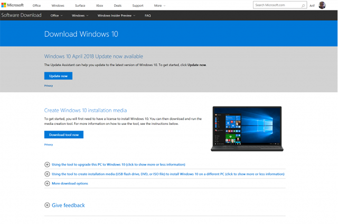The width and height of the screenshot is (338, 224).
Task: Click the Software Download title
Action: tap(21, 15)
